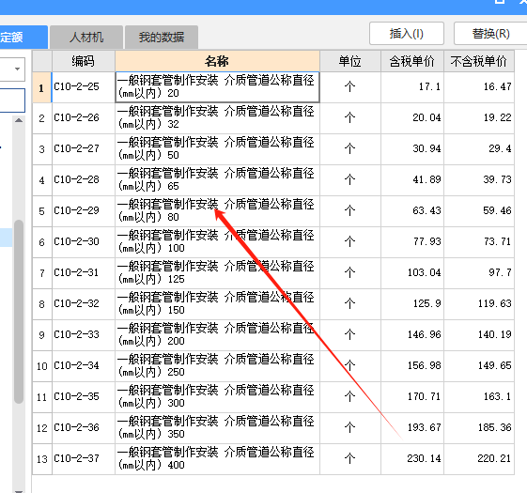Open the 我的数据 tab
This screenshot has width=527, height=493.
[162, 37]
